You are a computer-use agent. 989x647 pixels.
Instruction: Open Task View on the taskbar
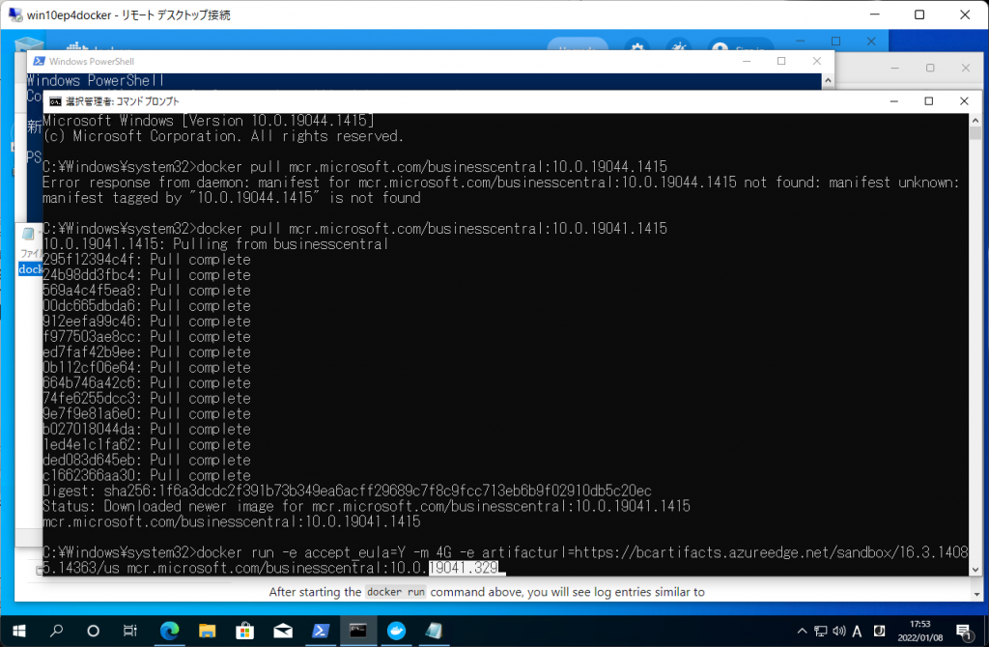point(130,631)
